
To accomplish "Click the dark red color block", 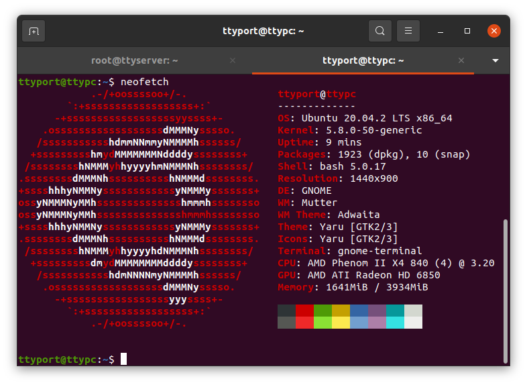I will pos(305,311).
